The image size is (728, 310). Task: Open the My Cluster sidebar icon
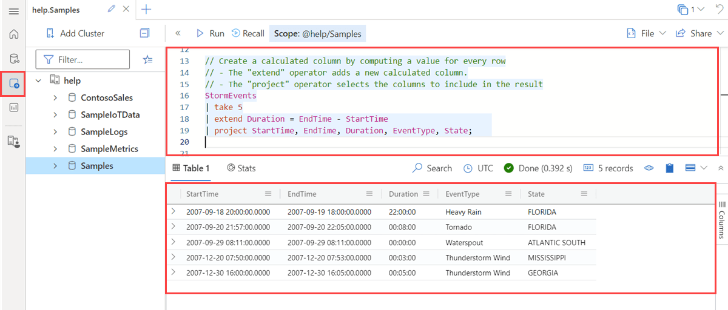(13, 141)
